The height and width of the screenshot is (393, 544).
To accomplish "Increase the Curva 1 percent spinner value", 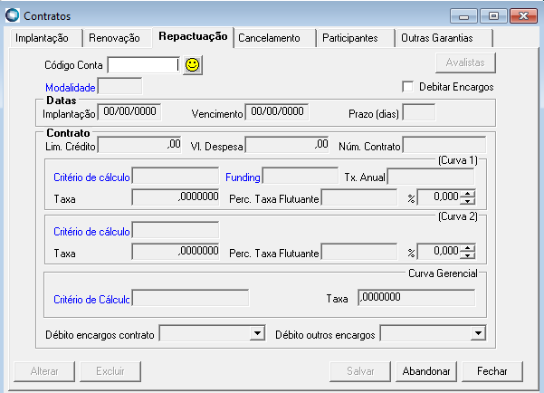I will click(468, 194).
